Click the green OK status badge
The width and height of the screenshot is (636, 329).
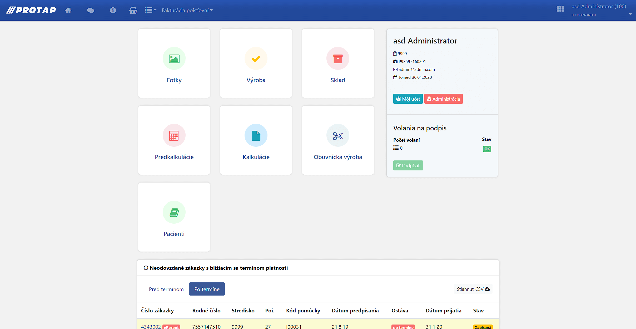coord(487,149)
